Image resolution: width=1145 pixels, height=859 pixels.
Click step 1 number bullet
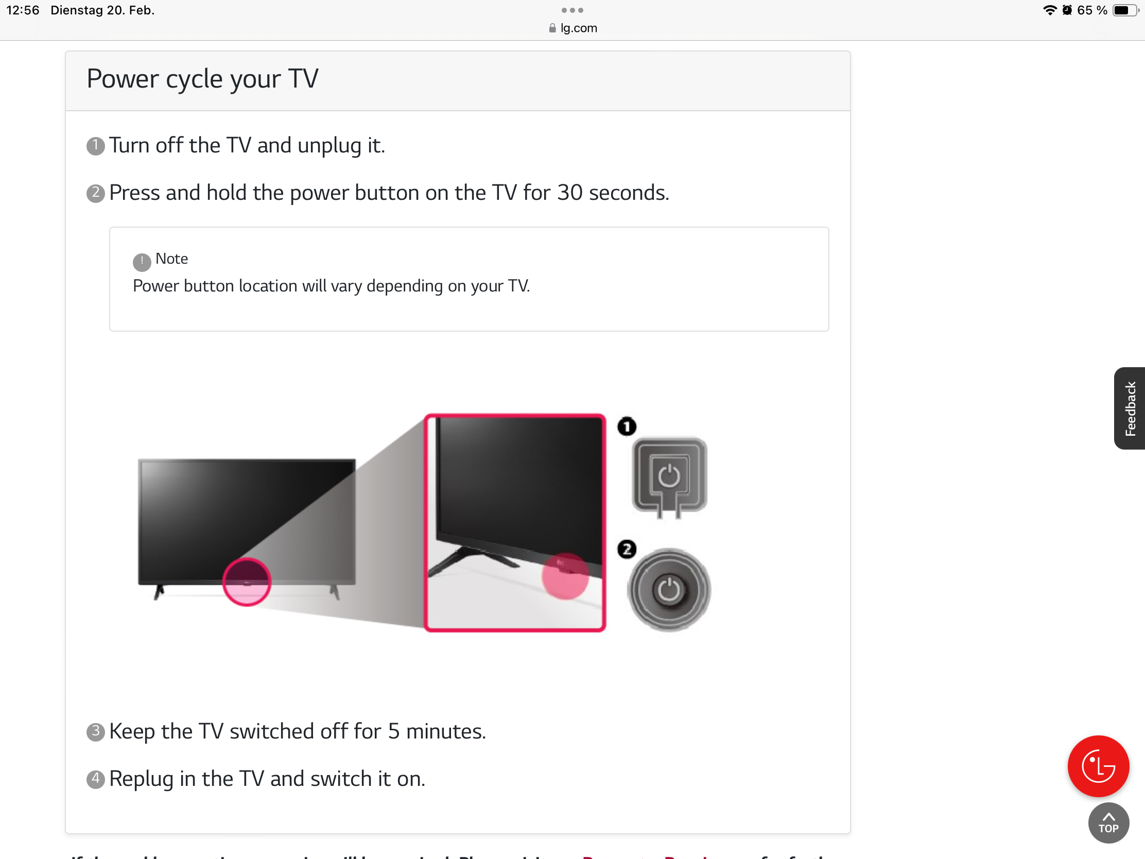click(95, 146)
